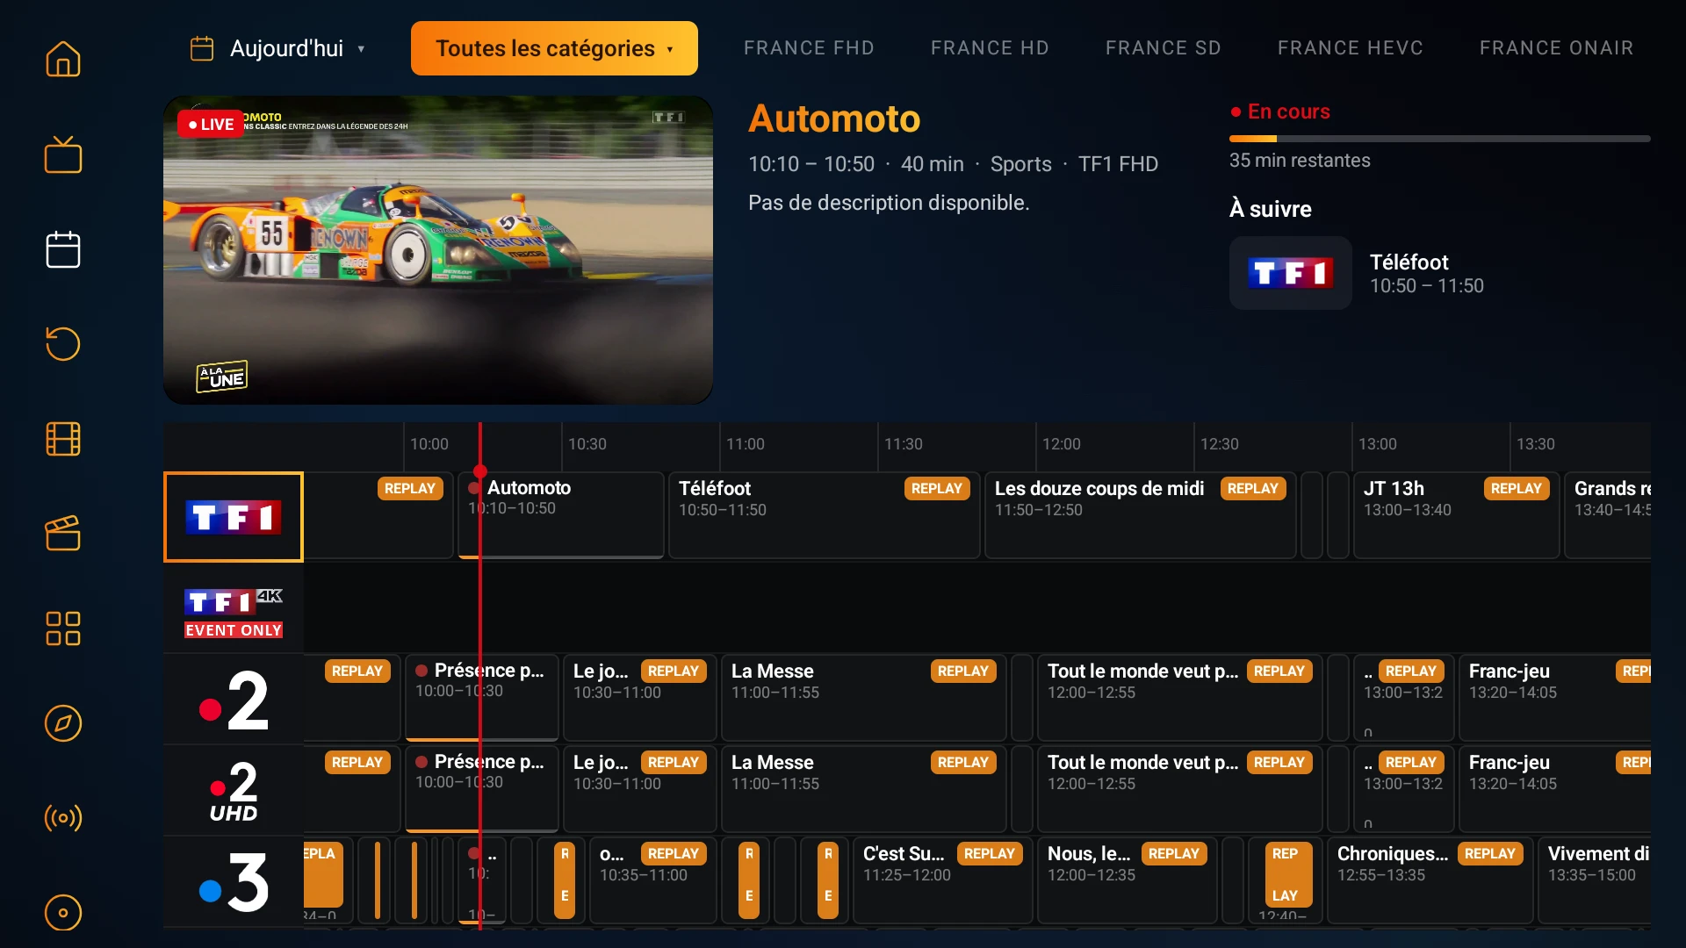
Task: Click the 11:00 time marker in timeline
Action: tap(745, 444)
